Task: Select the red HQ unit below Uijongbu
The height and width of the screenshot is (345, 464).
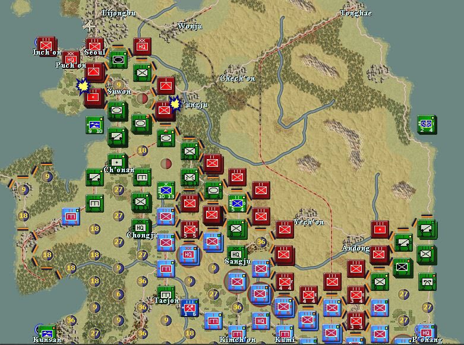Action: [x=142, y=46]
